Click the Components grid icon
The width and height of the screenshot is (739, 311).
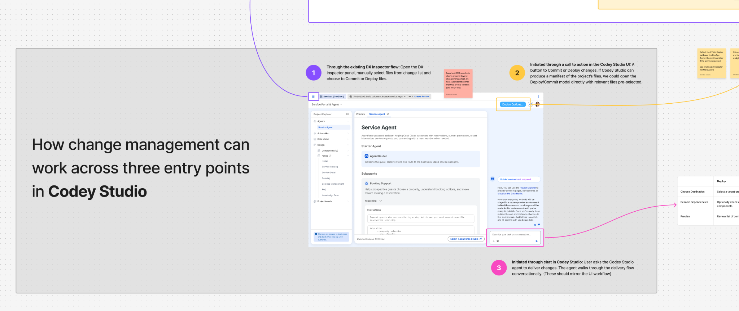319,151
